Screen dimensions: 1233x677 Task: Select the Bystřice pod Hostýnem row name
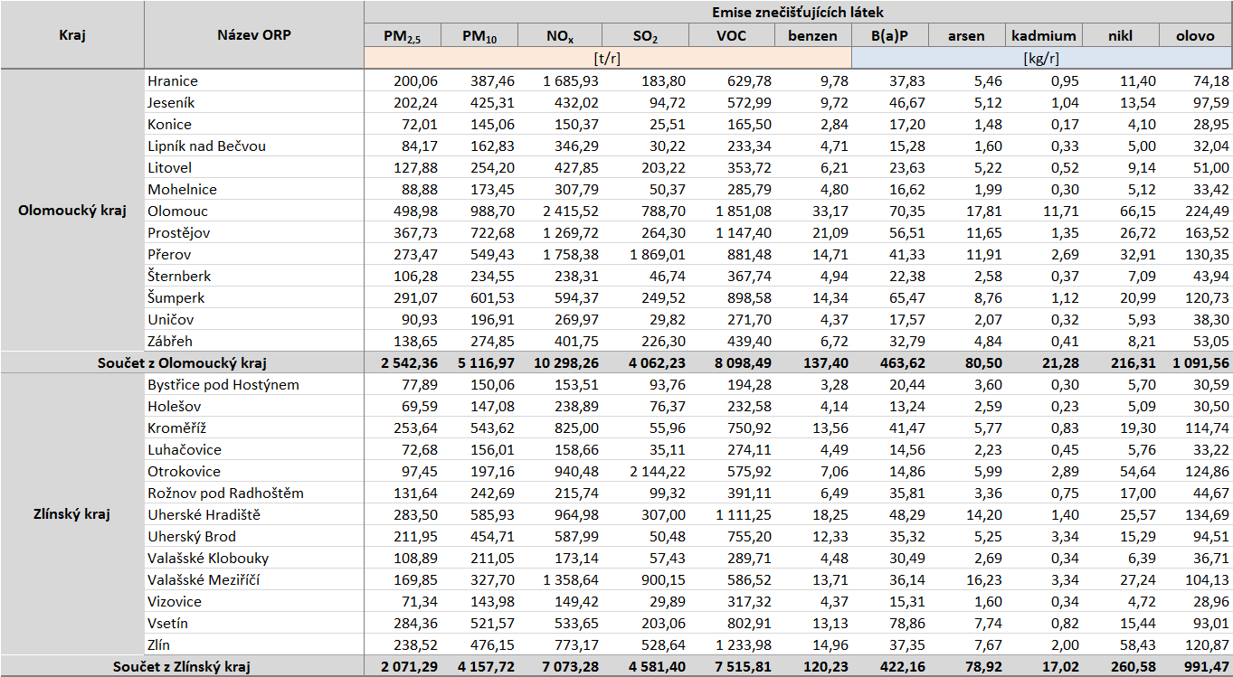[x=223, y=384]
